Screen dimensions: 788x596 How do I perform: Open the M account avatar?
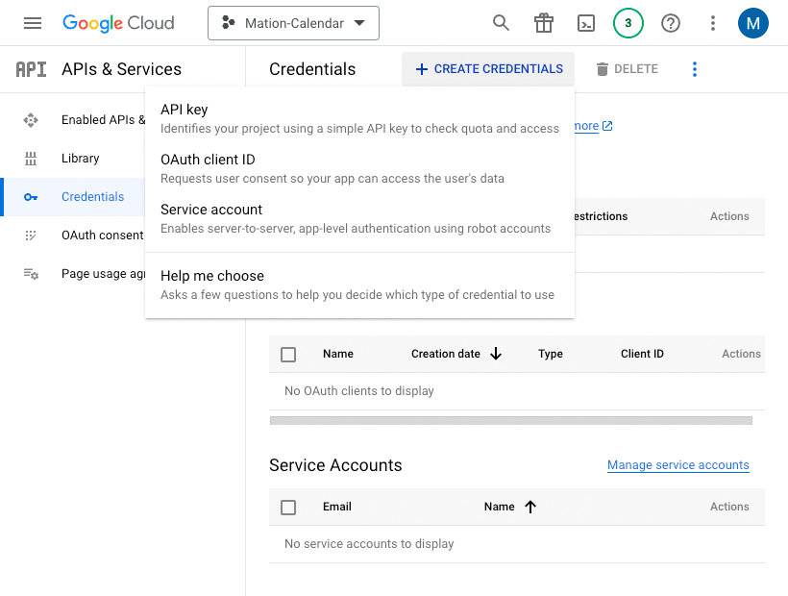752,23
